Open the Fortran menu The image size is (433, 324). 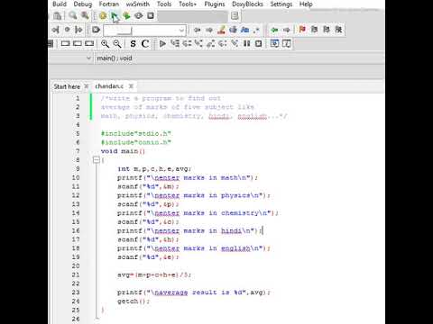point(109,4)
